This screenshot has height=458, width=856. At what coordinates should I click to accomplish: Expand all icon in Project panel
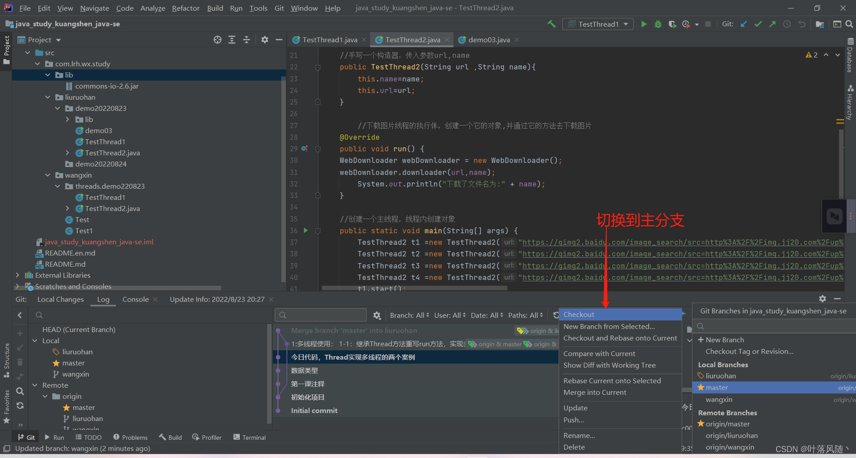[232, 40]
